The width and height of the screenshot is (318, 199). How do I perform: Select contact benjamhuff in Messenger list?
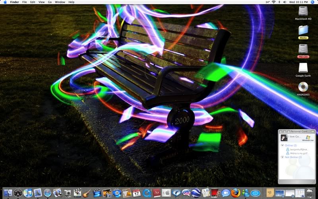(x=297, y=150)
